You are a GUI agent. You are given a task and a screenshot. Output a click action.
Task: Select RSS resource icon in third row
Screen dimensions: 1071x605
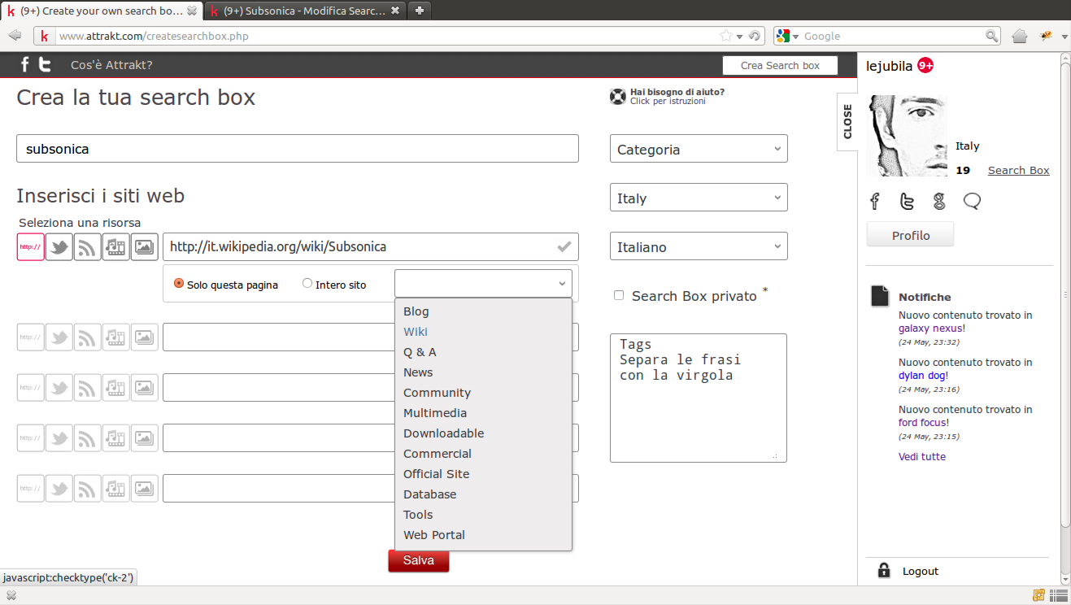click(88, 387)
